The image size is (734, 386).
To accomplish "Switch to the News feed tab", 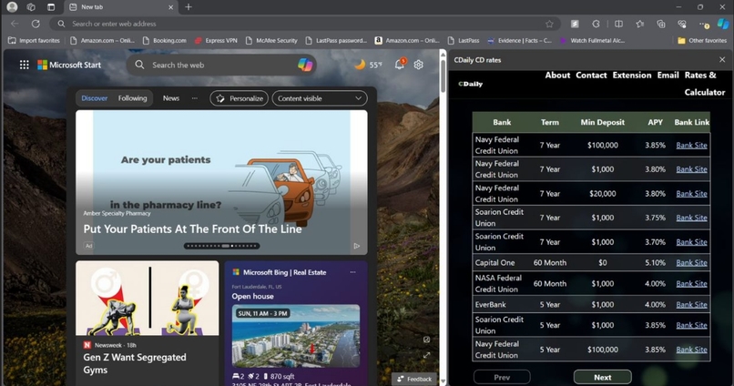I will click(171, 98).
